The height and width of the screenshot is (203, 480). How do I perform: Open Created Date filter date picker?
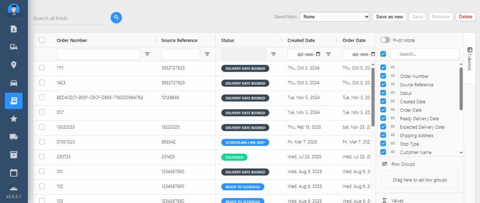(318, 54)
